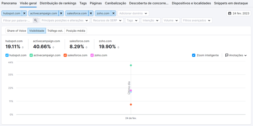253x126 pixels.
Task: Open Principais posições e alterações dropdown
Action: [65, 21]
